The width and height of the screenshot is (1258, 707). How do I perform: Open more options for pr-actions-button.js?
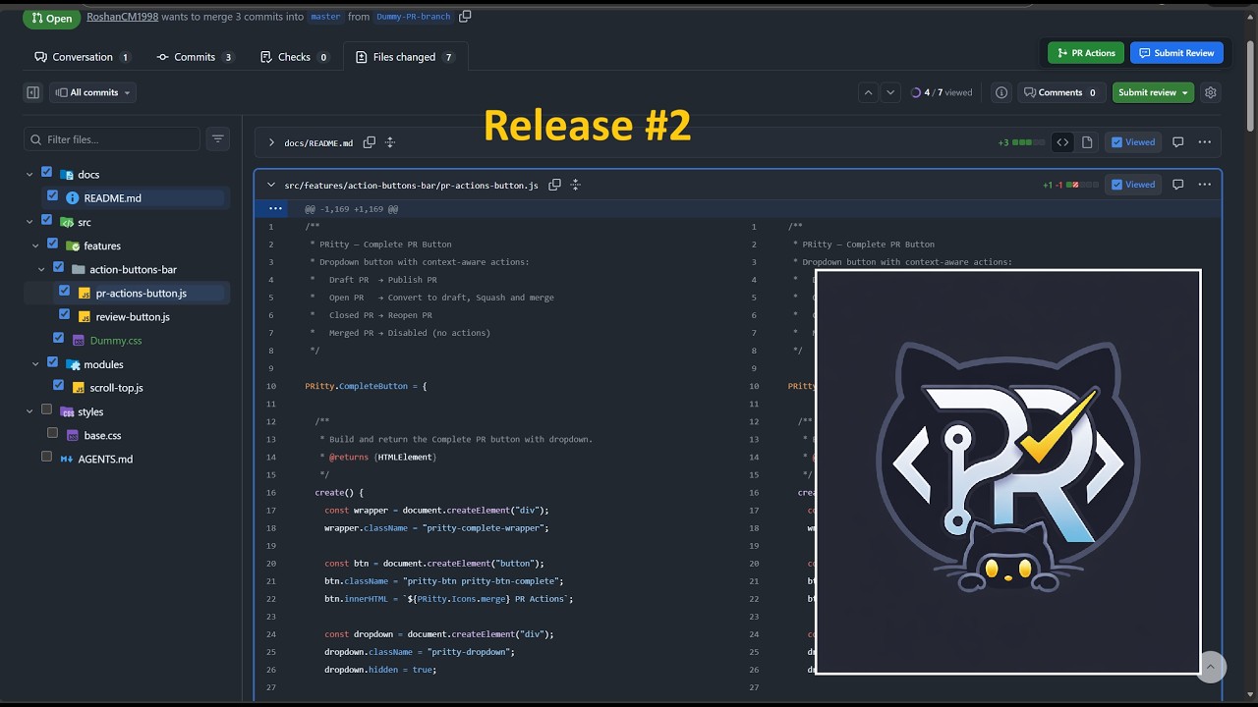tap(1204, 185)
